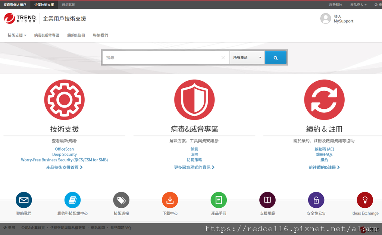Open the 偵測 link

pos(194,149)
